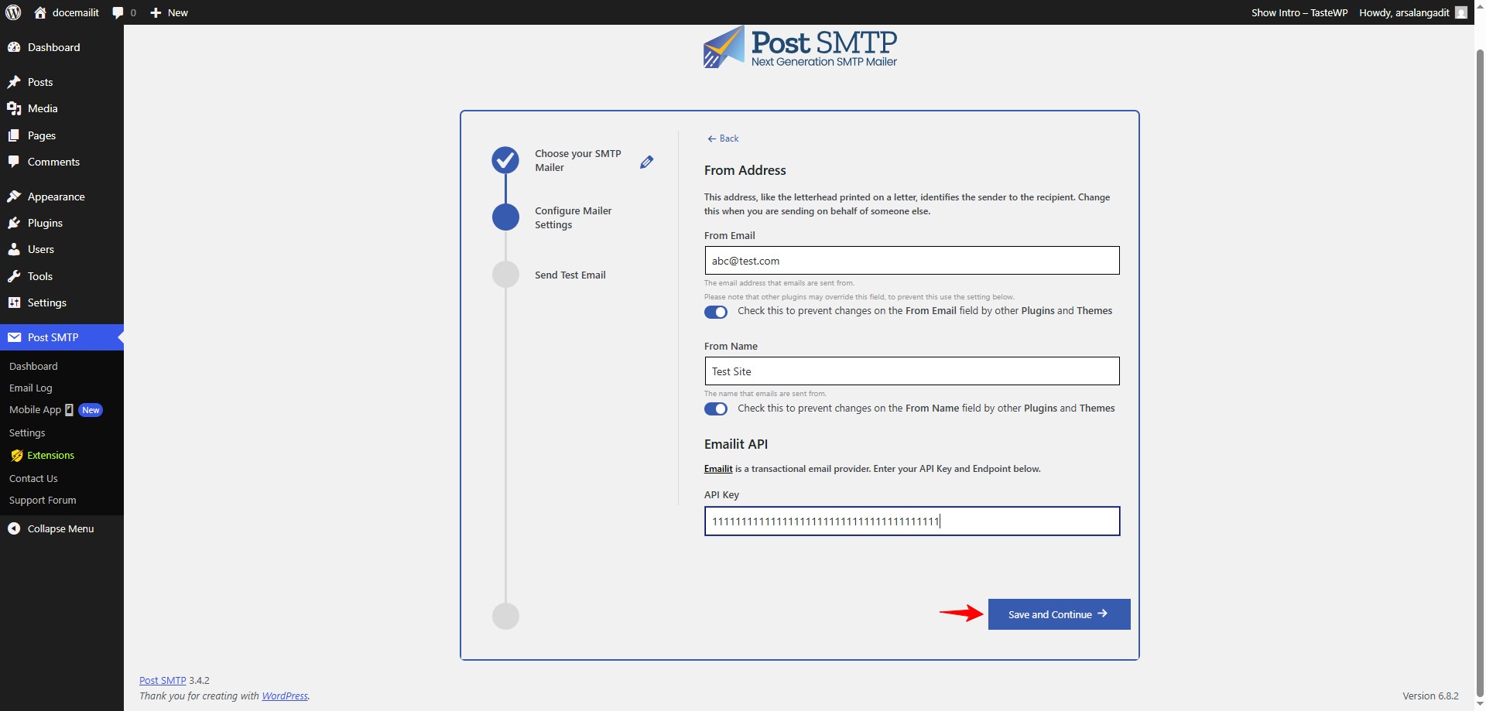Click the From Email input field
The height and width of the screenshot is (711, 1486).
(911, 261)
